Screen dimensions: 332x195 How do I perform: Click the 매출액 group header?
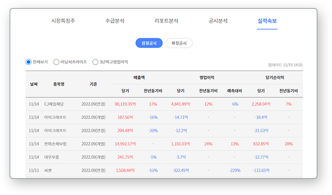point(139,78)
